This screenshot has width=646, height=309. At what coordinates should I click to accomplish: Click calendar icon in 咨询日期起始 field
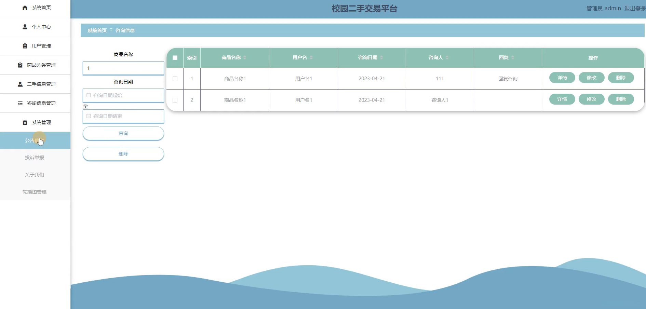tap(89, 95)
